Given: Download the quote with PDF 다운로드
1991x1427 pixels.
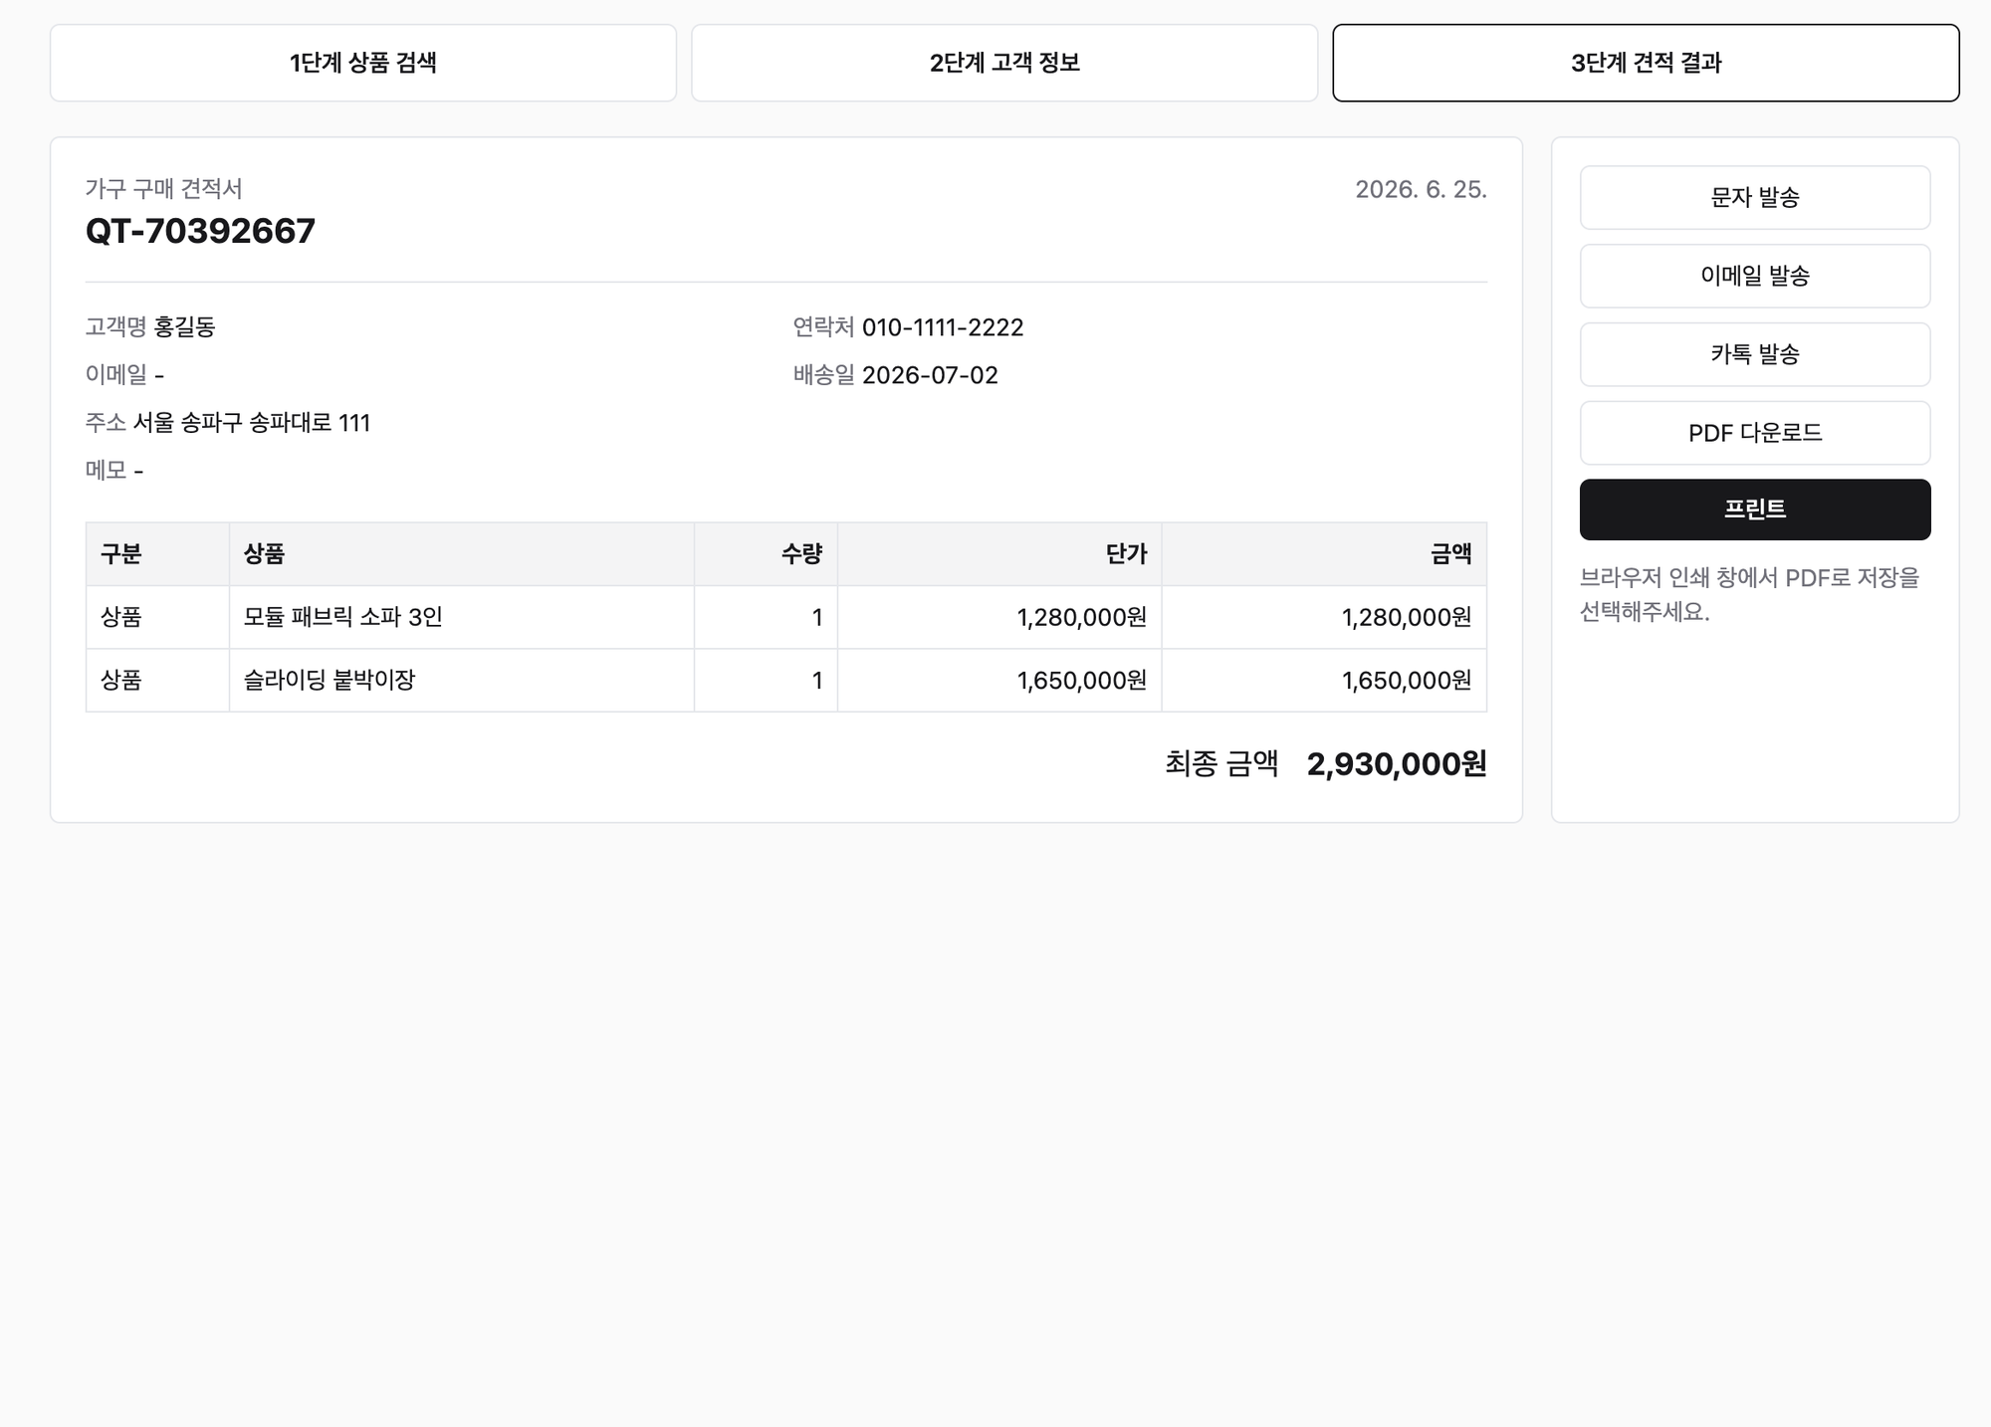Looking at the screenshot, I should (1755, 433).
